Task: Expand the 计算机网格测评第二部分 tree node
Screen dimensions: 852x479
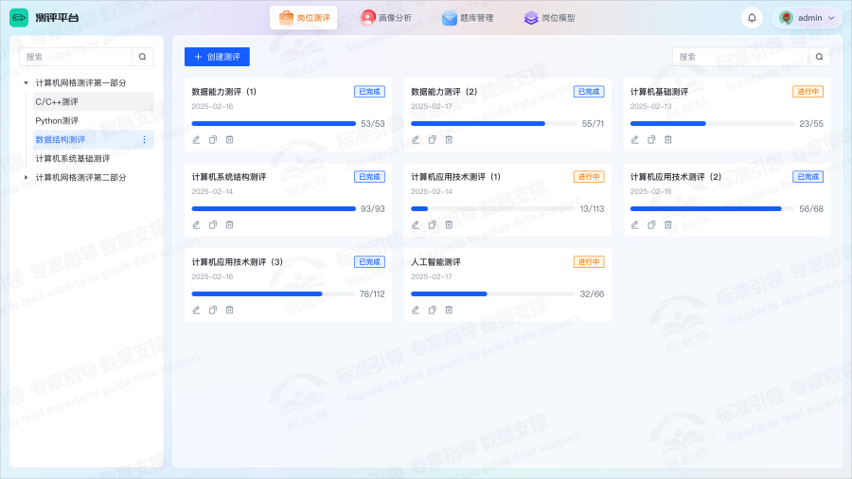Action: 26,178
